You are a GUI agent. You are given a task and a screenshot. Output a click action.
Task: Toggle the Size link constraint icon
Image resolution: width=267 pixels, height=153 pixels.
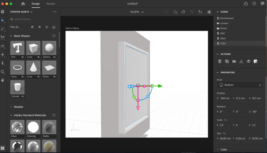pos(224,133)
